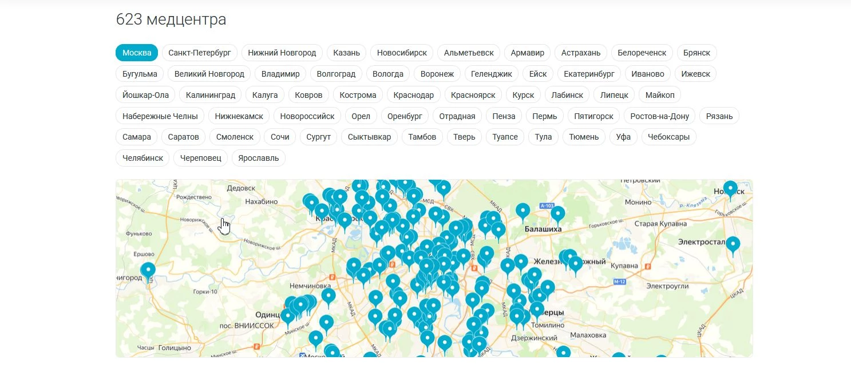
Task: Select the Ковров city chip
Action: click(308, 95)
